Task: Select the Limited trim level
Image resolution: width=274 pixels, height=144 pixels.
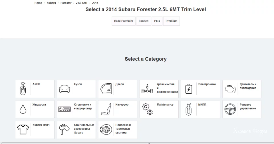Action: click(144, 21)
